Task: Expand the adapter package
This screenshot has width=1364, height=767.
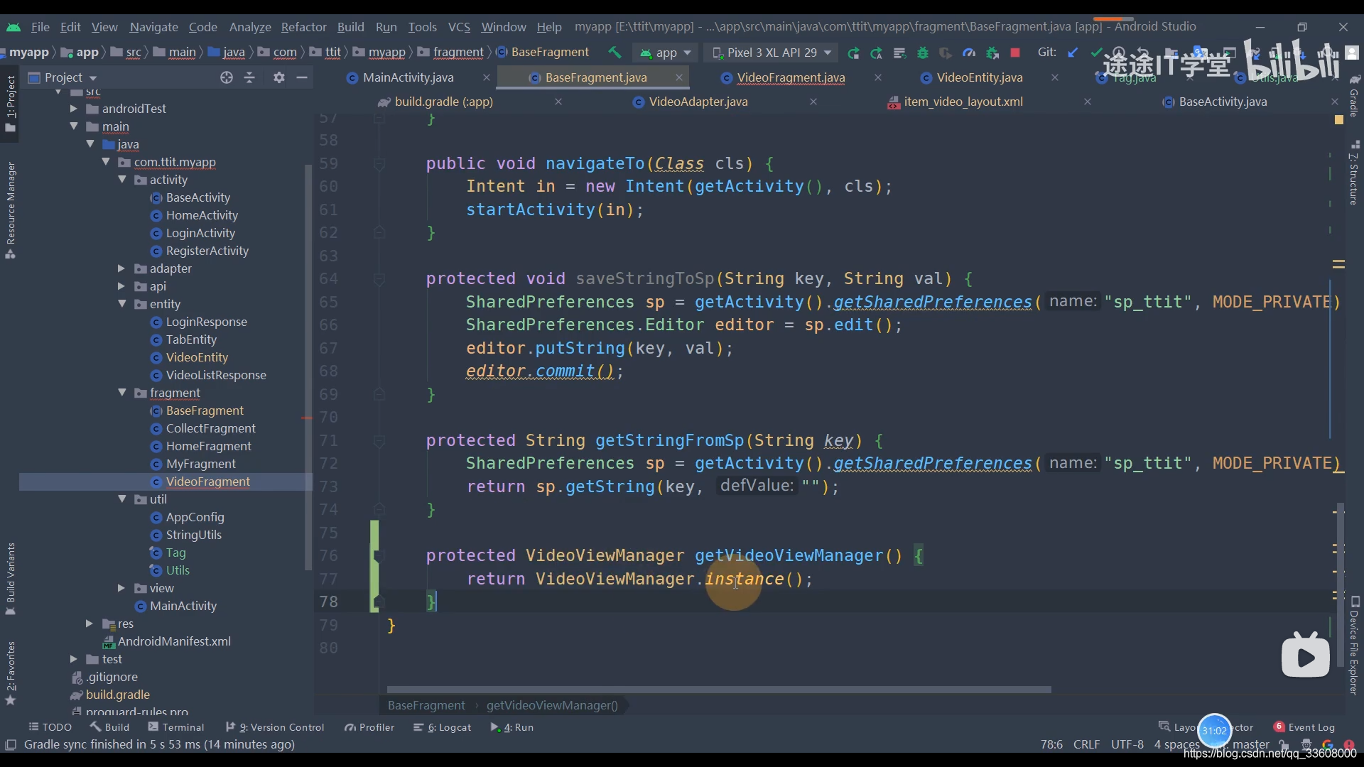Action: click(121, 268)
